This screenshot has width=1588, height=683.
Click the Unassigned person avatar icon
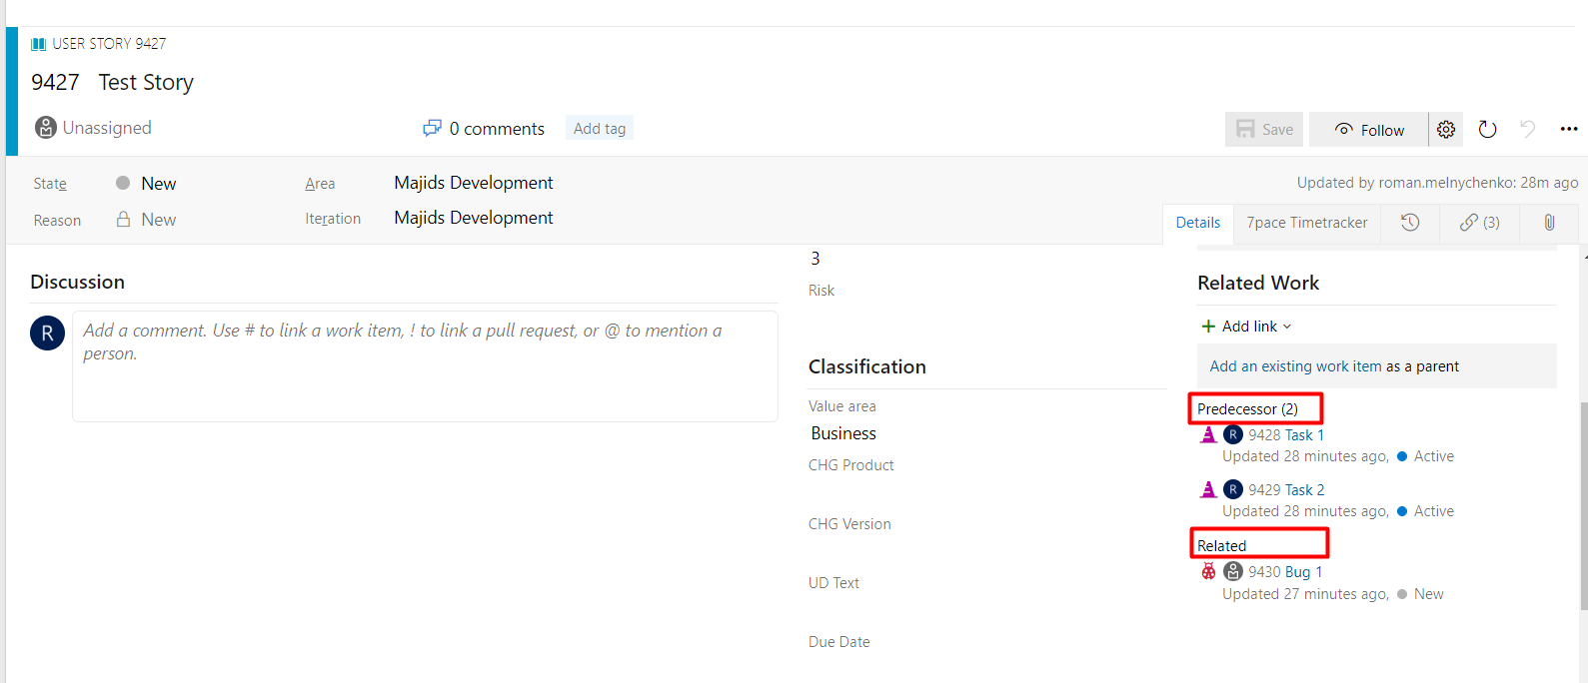tap(46, 128)
